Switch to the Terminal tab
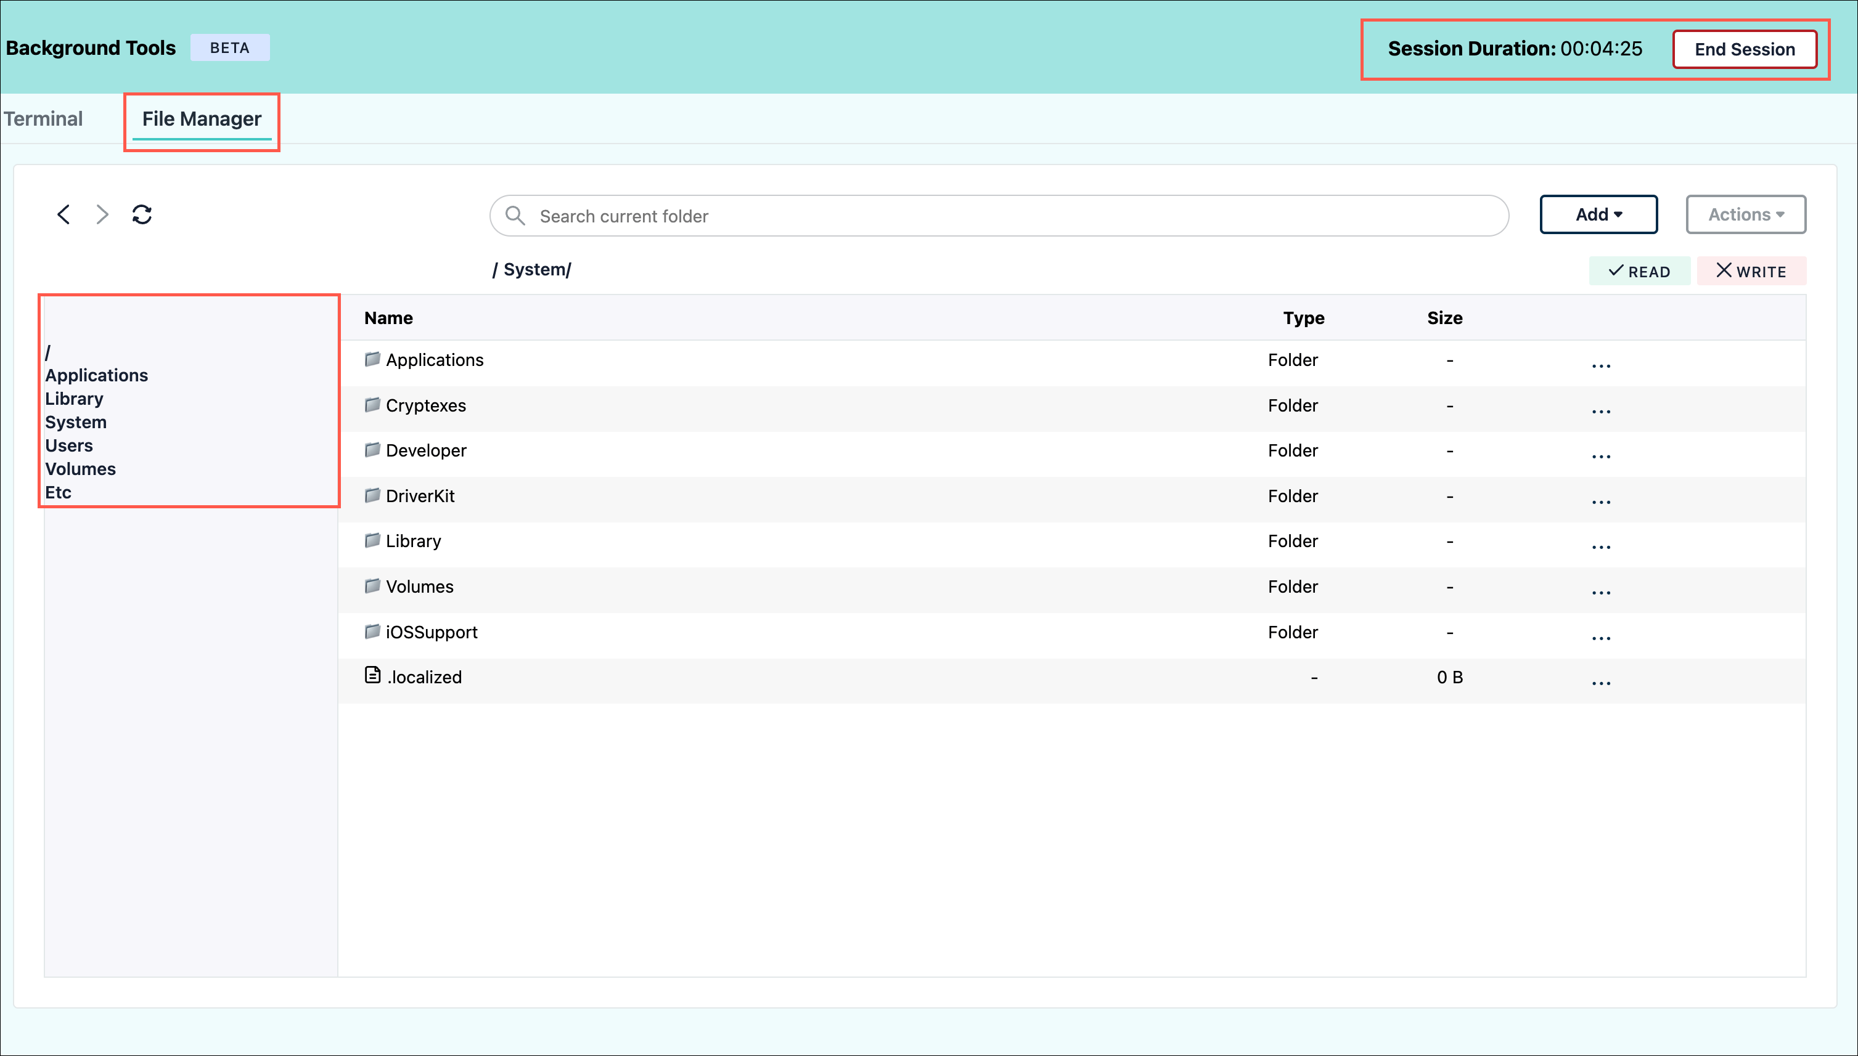This screenshot has height=1056, width=1858. 44,119
